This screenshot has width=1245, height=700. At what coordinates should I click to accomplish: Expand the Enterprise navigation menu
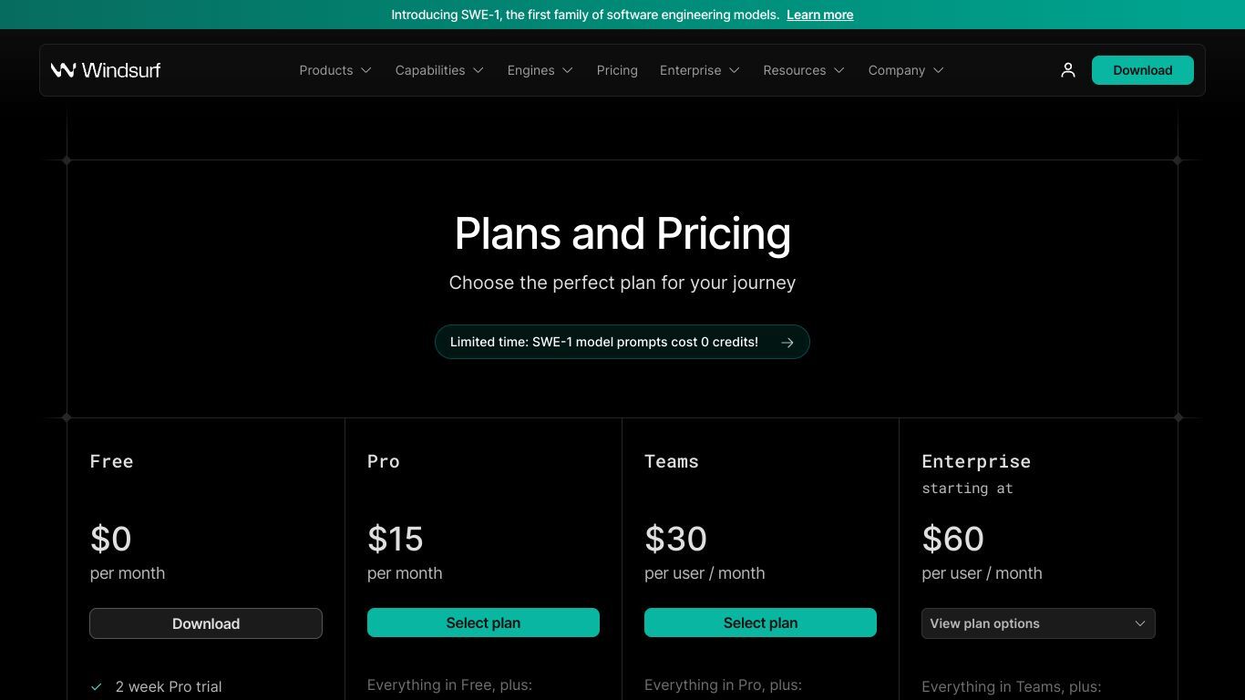700,70
